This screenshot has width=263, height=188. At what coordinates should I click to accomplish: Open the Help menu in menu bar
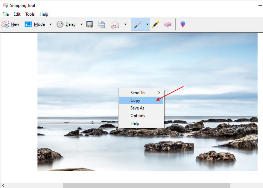[x=44, y=14]
